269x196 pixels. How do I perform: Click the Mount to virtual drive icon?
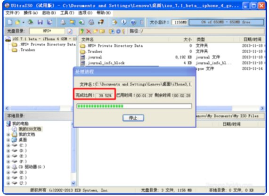tap(91, 22)
